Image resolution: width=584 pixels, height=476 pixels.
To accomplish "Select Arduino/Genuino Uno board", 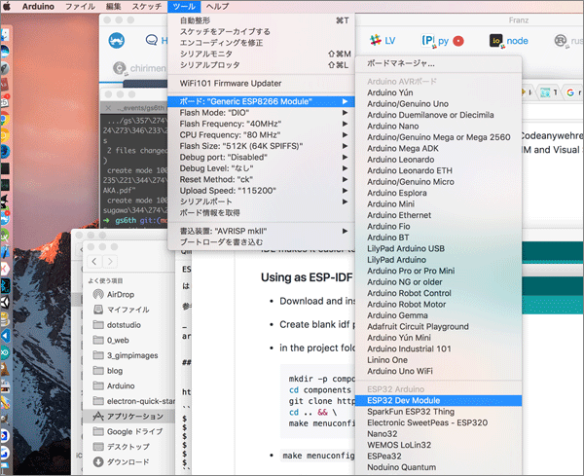I will 438,104.
